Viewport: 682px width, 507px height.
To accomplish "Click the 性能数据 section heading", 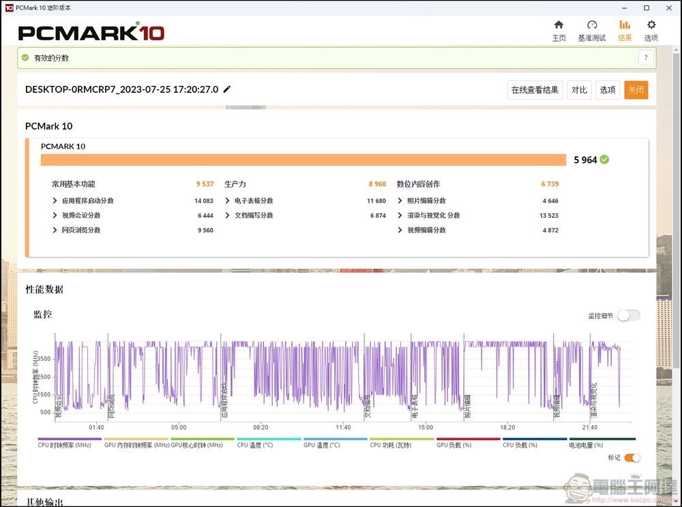I will pos(44,289).
